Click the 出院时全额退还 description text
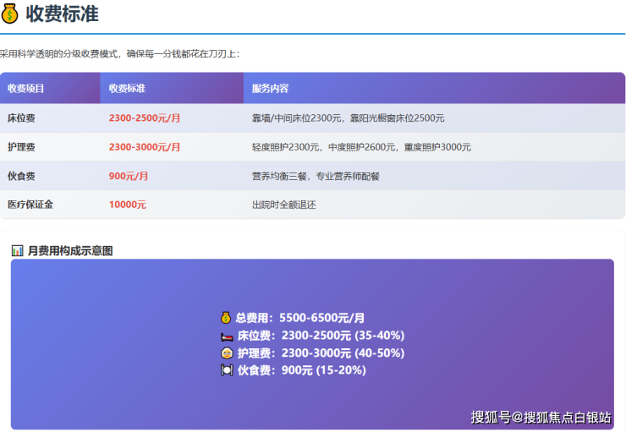The image size is (626, 432). click(283, 205)
